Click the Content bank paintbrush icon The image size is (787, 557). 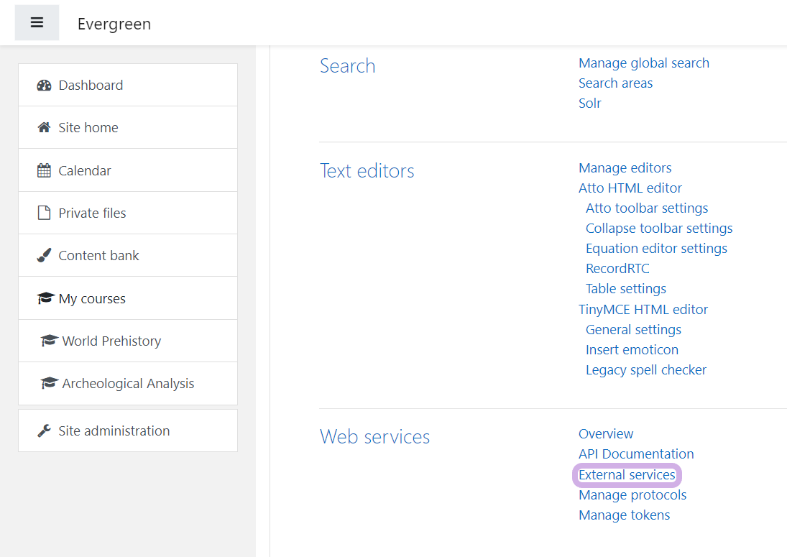45,256
